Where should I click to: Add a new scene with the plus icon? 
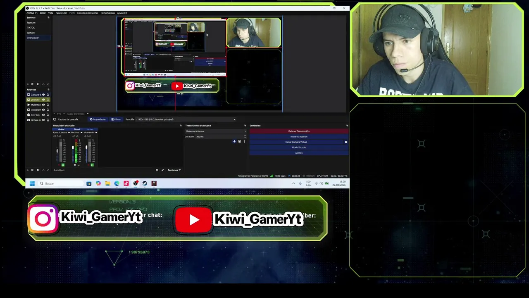tap(28, 84)
